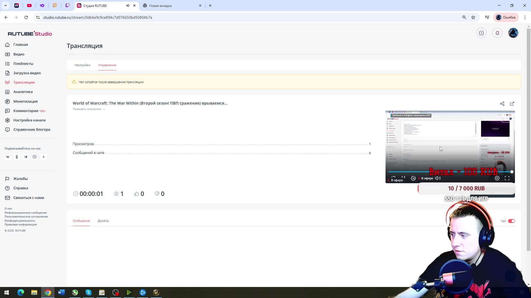Image resolution: width=531 pixels, height=298 pixels.
Task: Click the add video icon in header
Action: (x=481, y=33)
